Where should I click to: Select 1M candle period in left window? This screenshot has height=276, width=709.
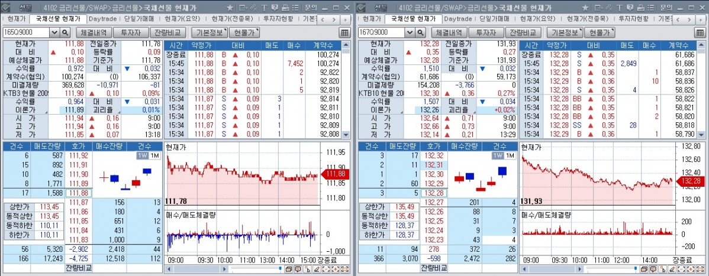154,155
